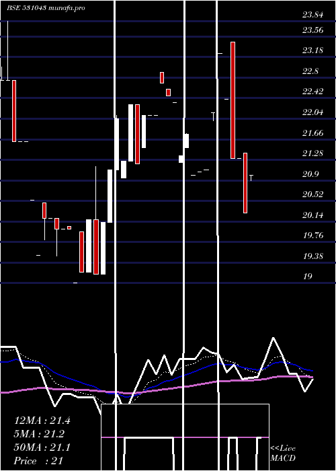Click the 22.04 price axis label
The image size is (336, 471).
[x=312, y=112]
